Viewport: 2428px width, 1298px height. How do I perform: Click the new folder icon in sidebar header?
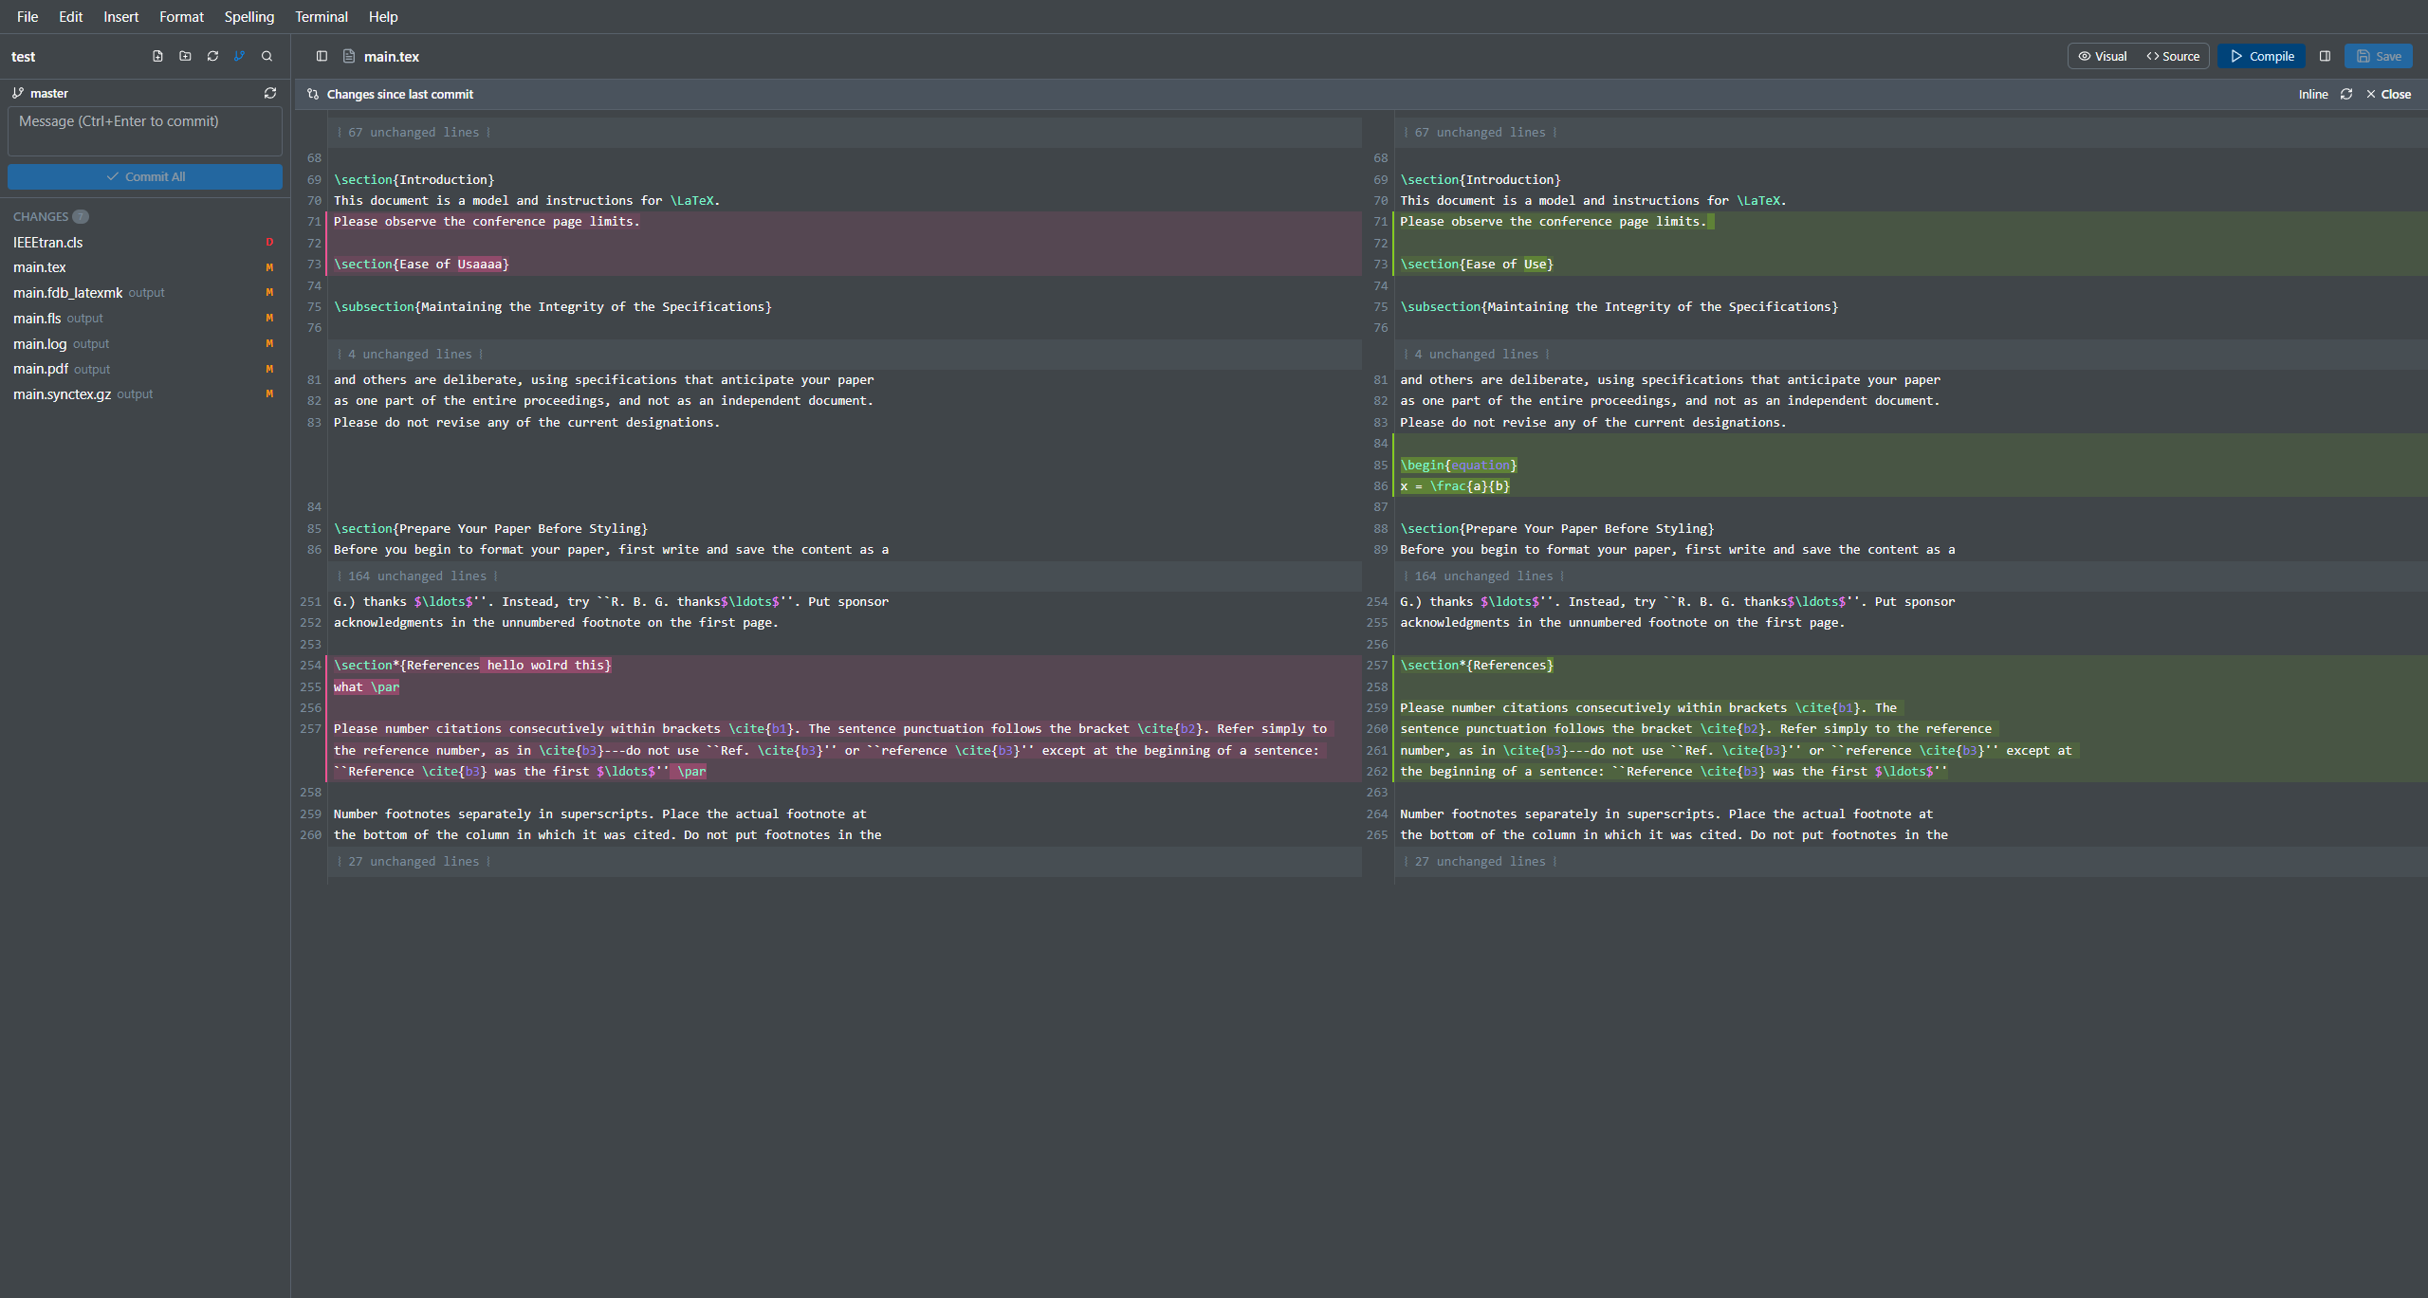(x=185, y=56)
